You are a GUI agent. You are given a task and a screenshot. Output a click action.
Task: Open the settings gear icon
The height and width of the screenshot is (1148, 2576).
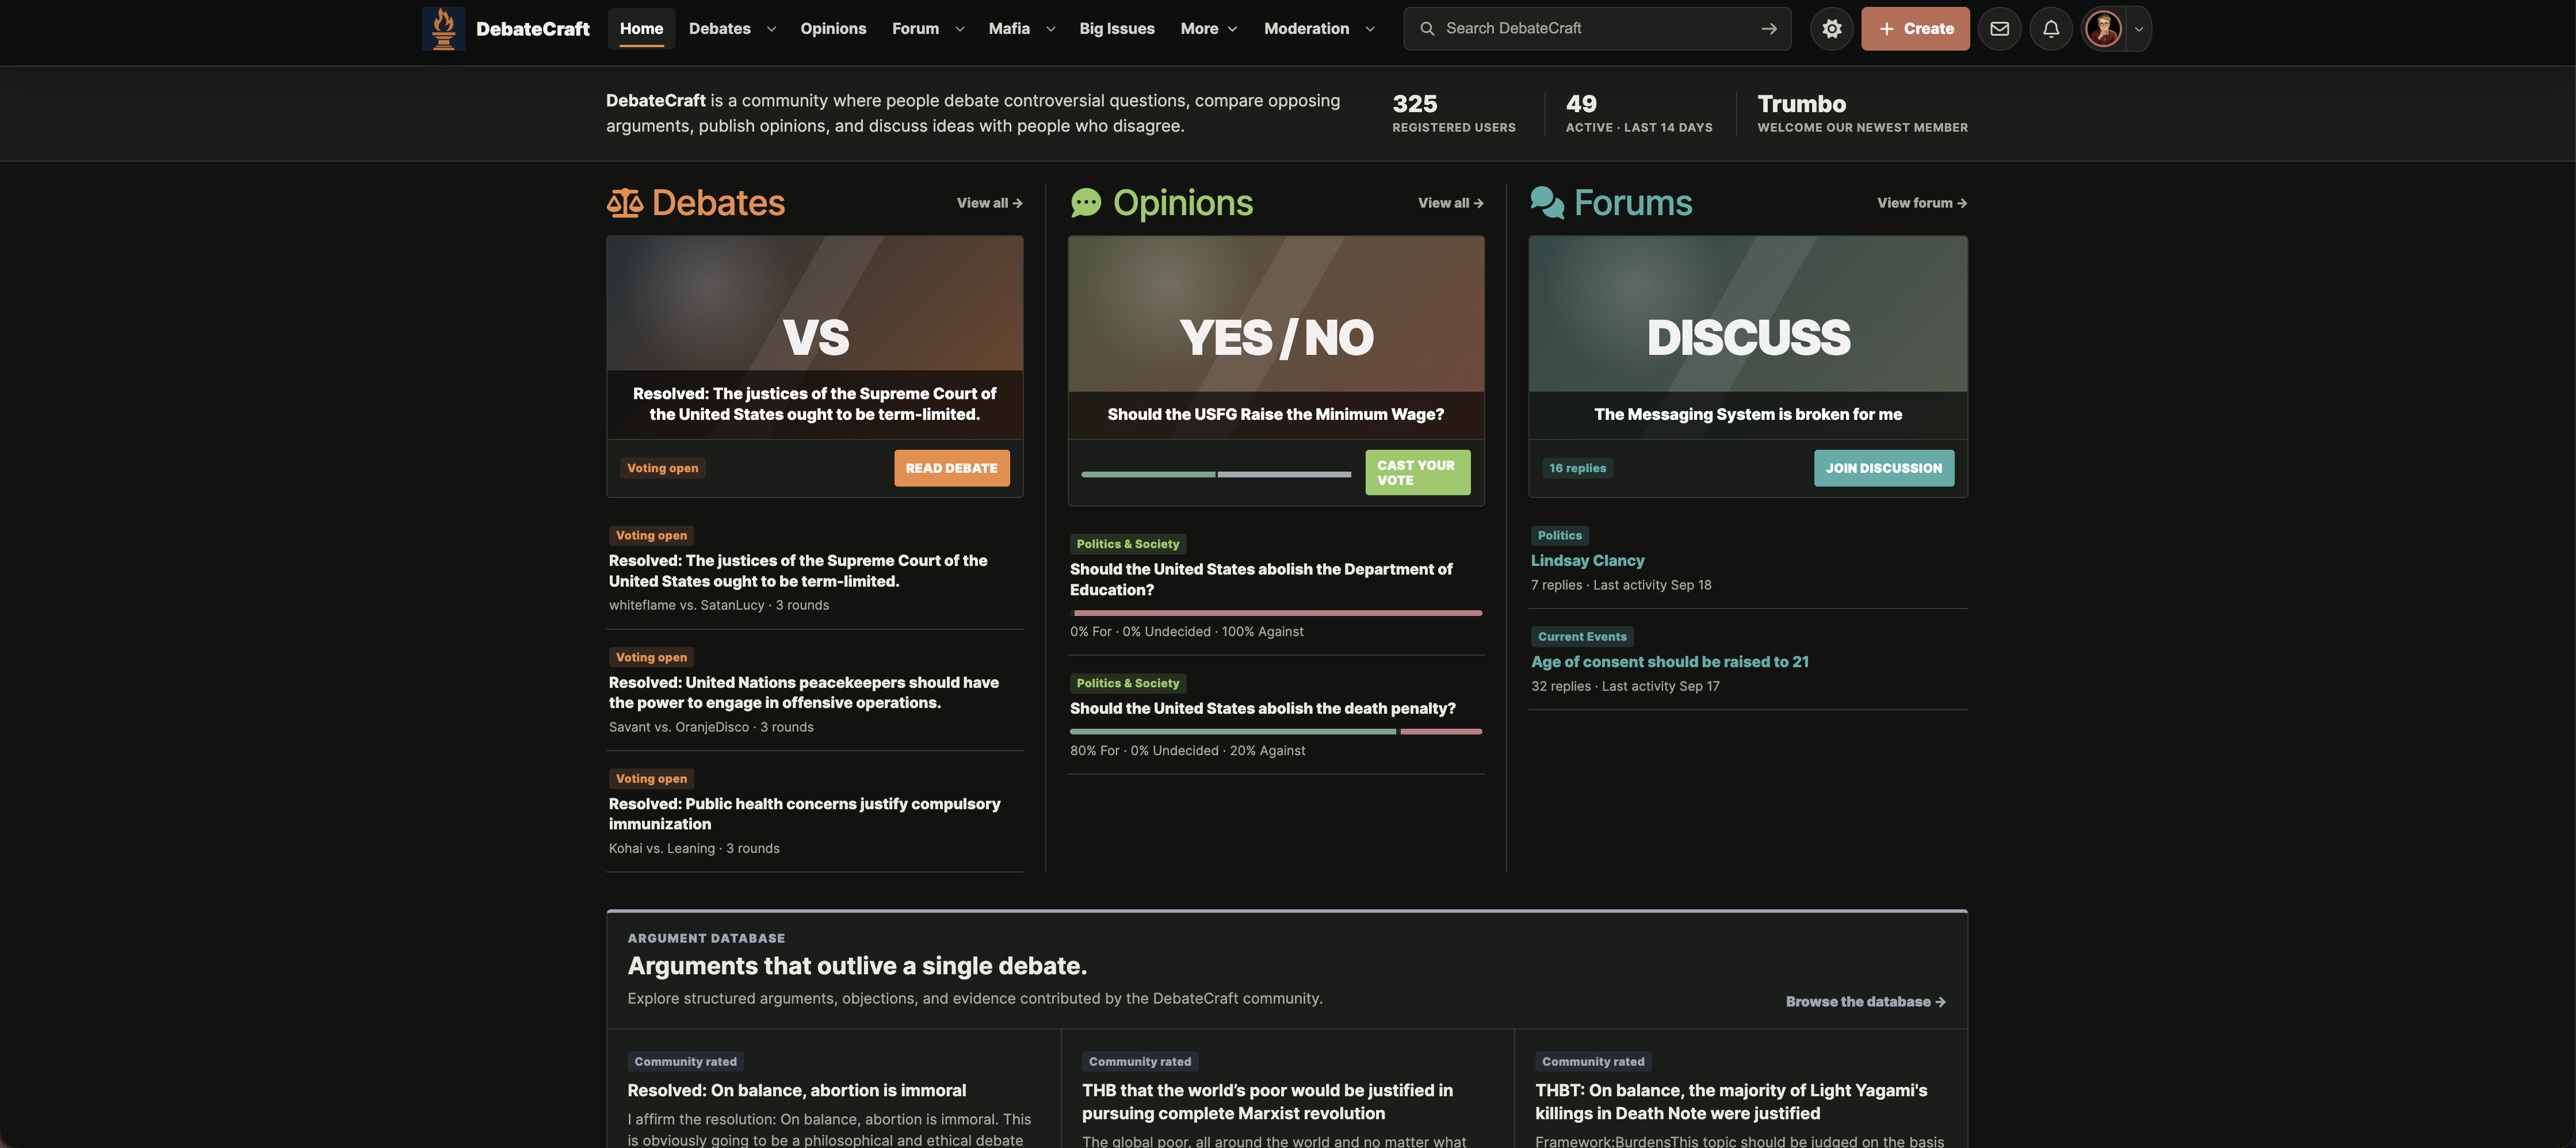pyautogui.click(x=1831, y=29)
